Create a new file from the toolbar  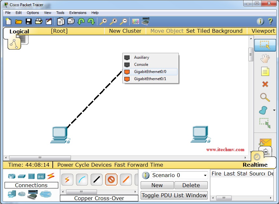(x=8, y=21)
